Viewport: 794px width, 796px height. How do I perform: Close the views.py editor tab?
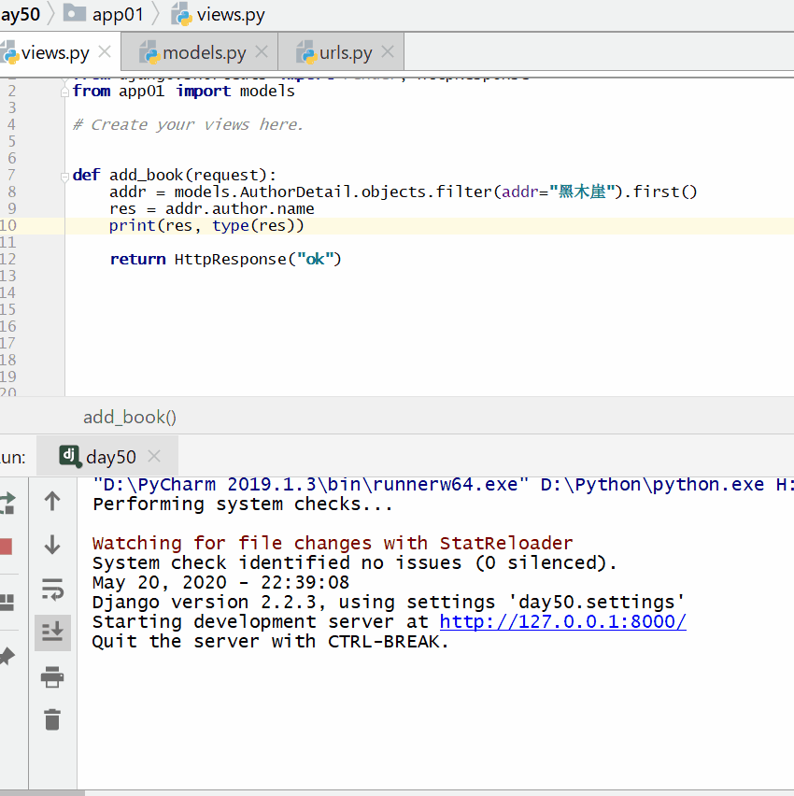[x=105, y=52]
